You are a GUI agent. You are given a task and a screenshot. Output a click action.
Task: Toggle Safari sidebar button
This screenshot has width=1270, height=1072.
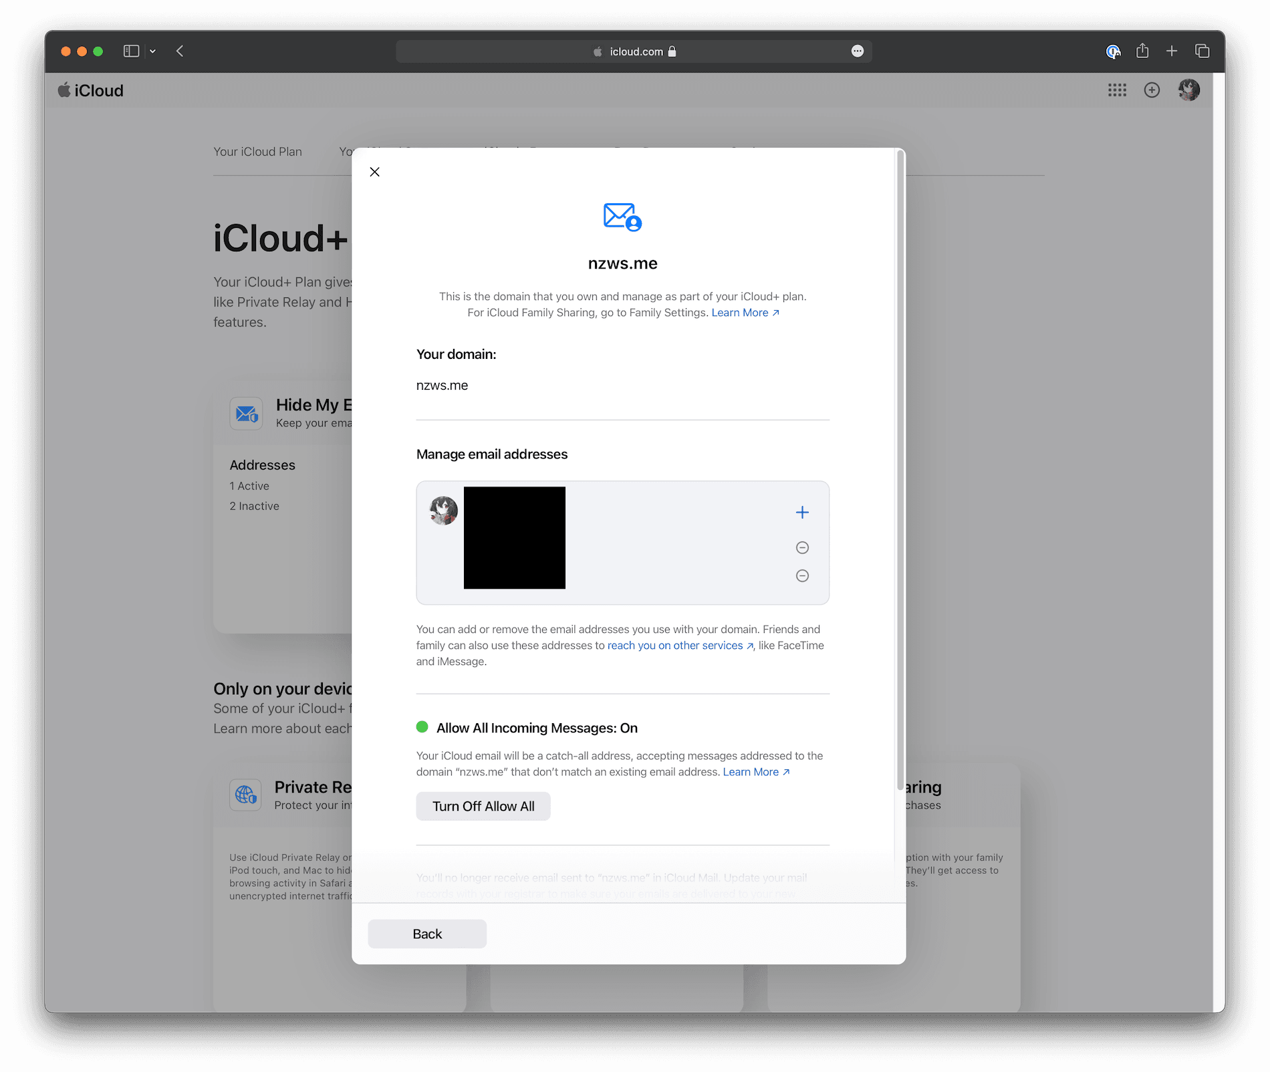pyautogui.click(x=131, y=51)
